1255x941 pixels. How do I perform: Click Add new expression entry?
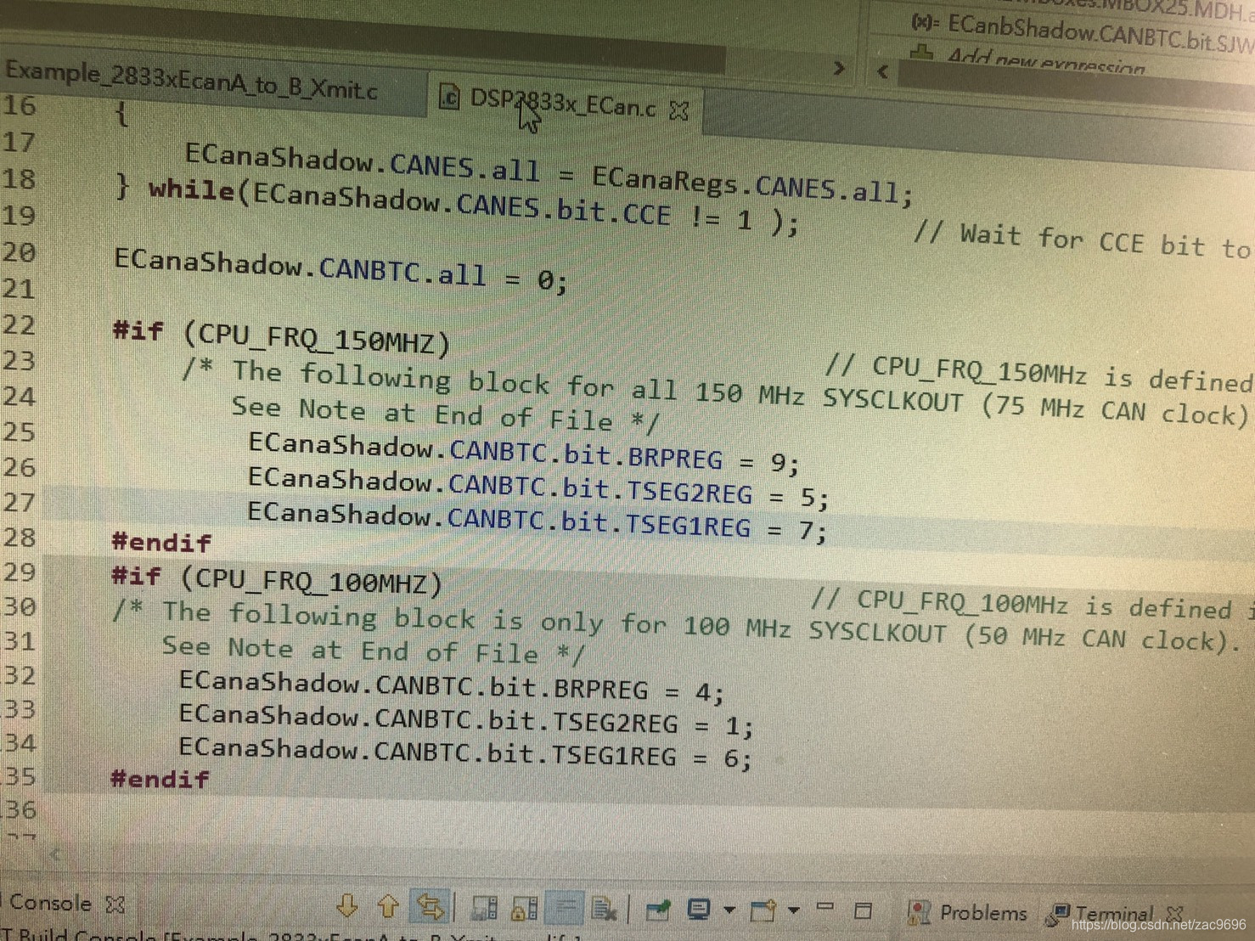click(x=1045, y=61)
